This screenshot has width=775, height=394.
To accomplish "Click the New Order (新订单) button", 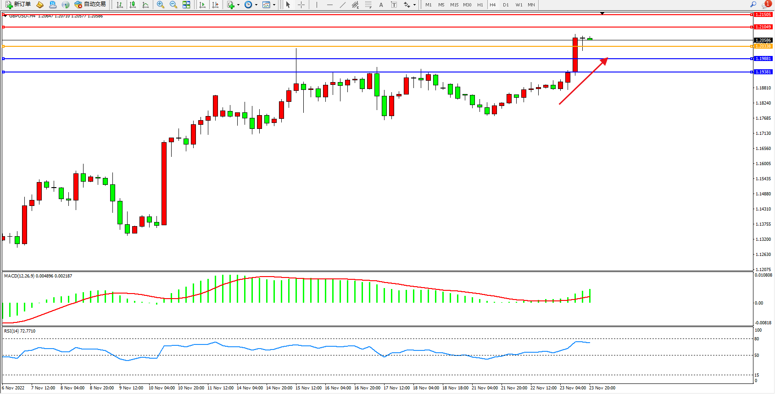I will click(18, 5).
